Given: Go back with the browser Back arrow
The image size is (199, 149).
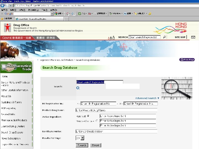Looking at the screenshot, I should pos(2,6).
